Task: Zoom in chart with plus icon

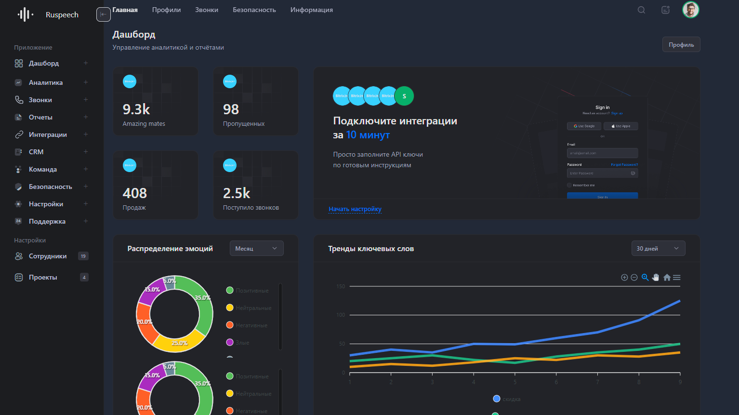Action: pos(624,277)
